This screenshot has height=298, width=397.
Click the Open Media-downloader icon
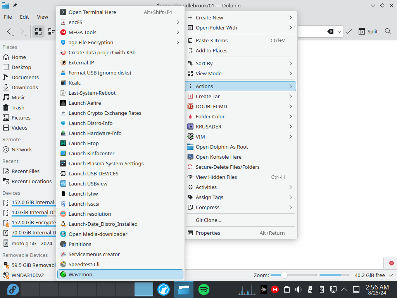(x=63, y=234)
